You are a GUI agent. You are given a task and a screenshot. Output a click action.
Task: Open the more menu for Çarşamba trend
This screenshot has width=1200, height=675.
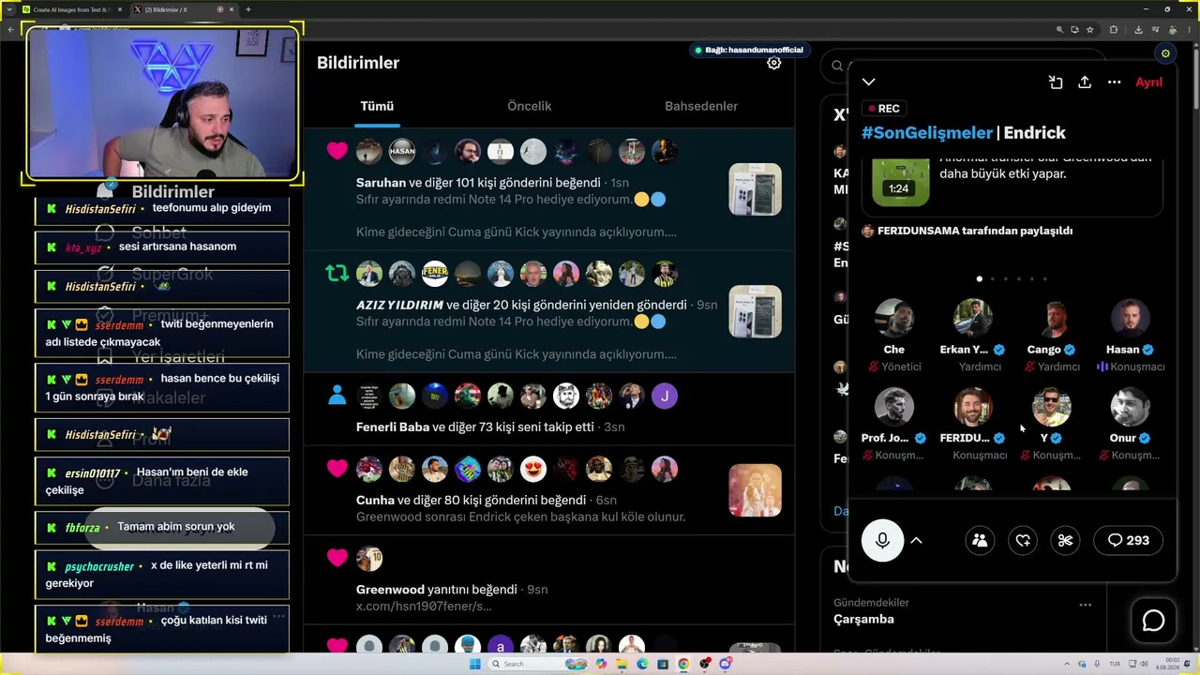point(1085,605)
